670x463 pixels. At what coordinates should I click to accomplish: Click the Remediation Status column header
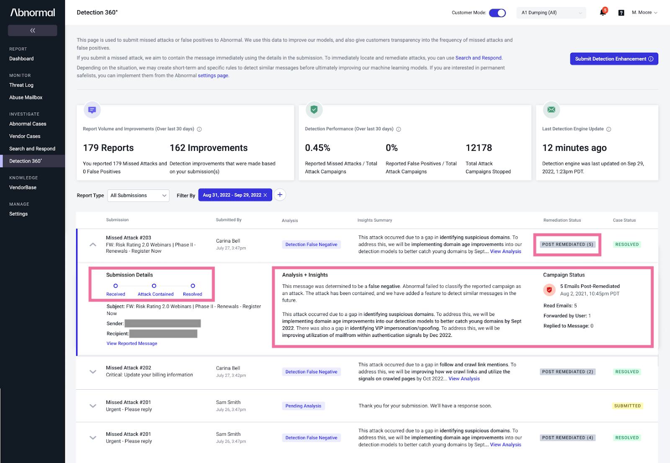pos(562,220)
